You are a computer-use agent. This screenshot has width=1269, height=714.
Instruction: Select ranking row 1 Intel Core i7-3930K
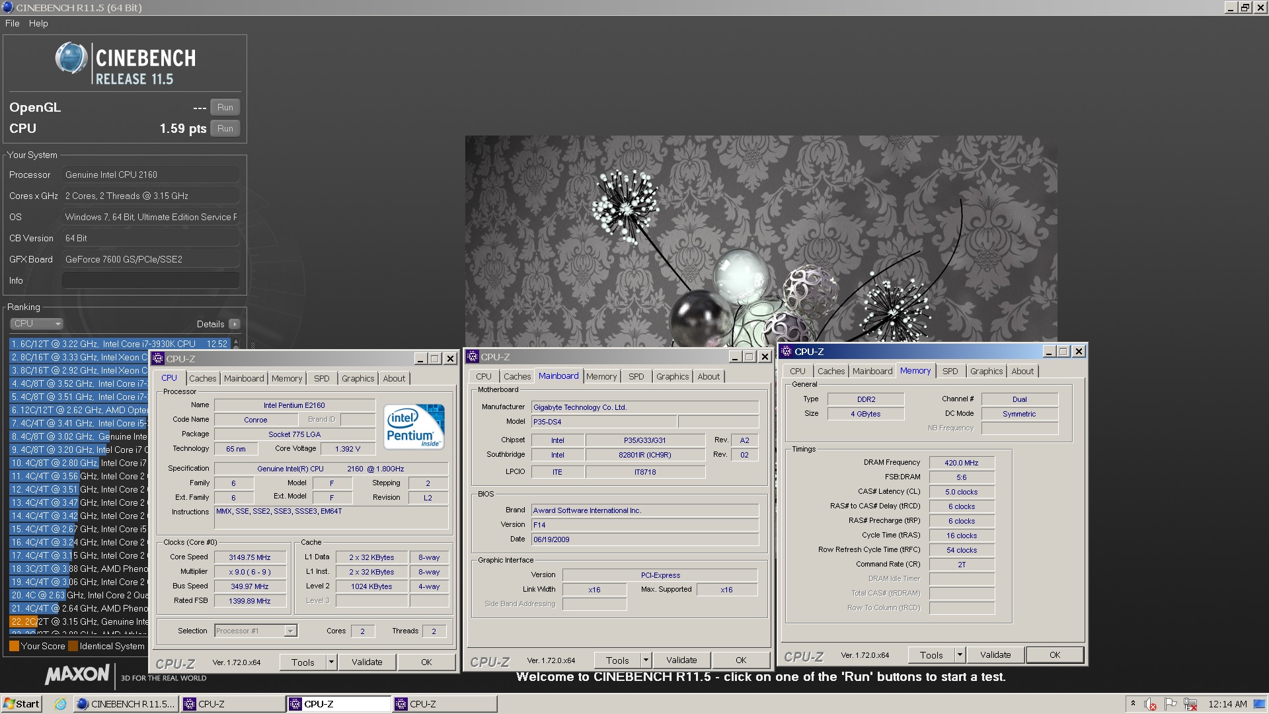pos(120,344)
